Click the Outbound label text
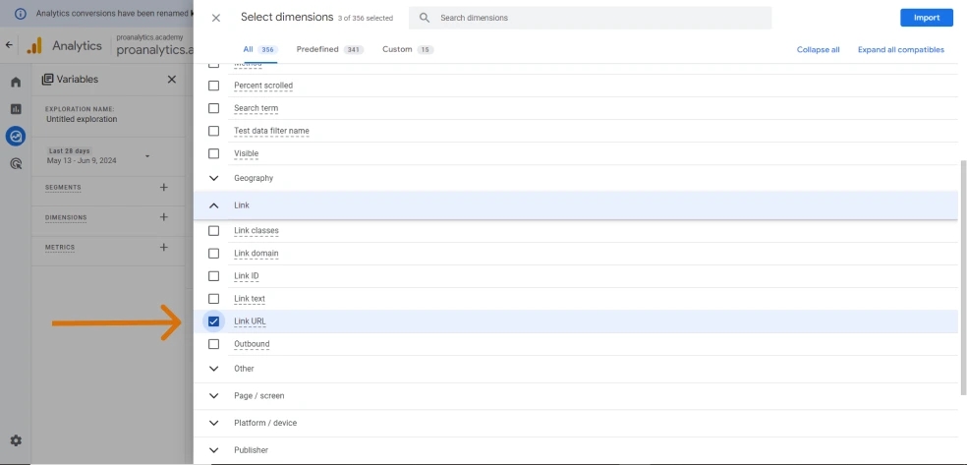 [252, 344]
